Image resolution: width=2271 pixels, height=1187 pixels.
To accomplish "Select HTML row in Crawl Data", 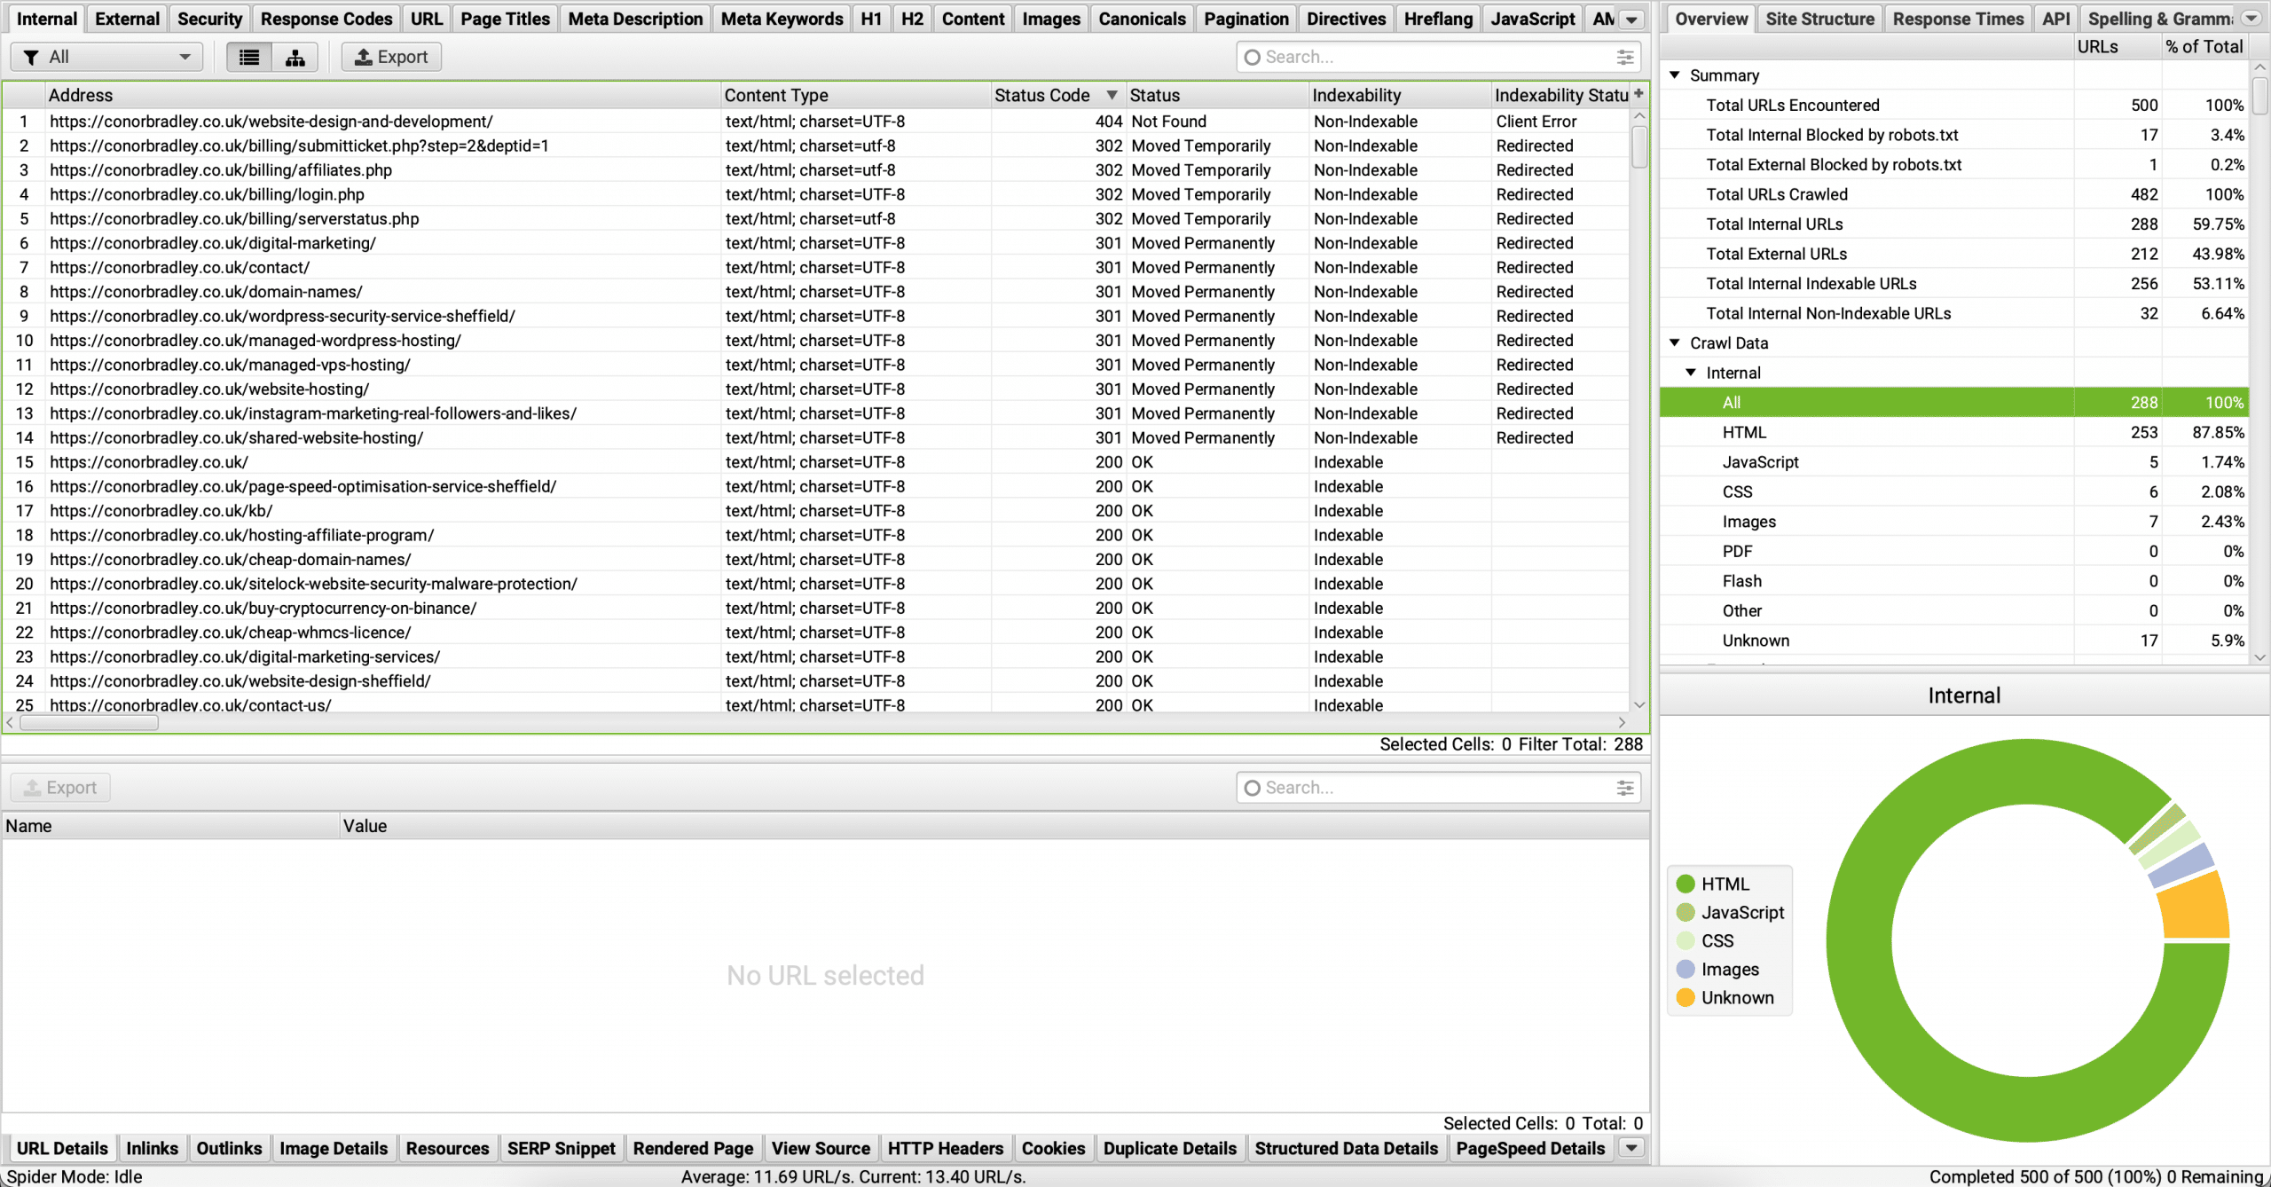I will pyautogui.click(x=1955, y=432).
